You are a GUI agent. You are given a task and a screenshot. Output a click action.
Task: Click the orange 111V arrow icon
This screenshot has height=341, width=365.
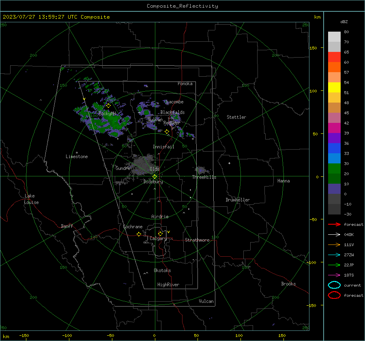tap(334, 244)
